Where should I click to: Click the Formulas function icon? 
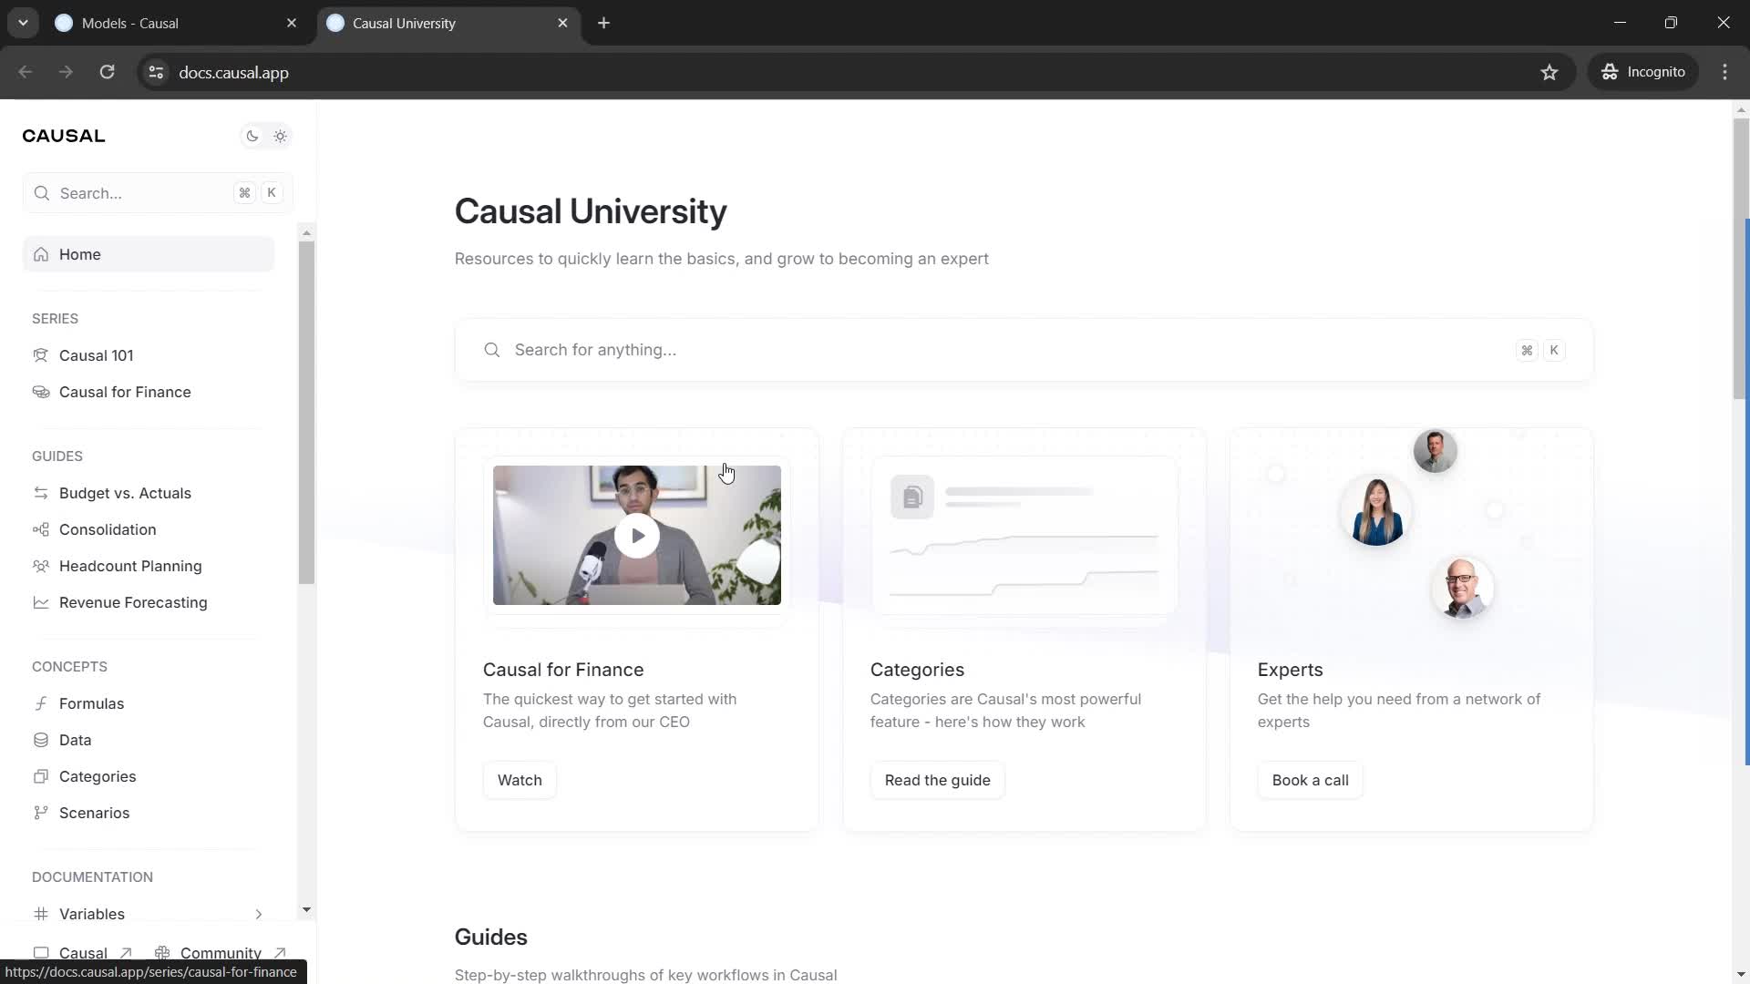41,703
